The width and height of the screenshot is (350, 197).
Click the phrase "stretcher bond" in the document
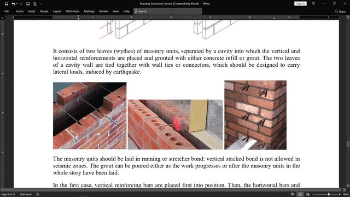point(186,159)
